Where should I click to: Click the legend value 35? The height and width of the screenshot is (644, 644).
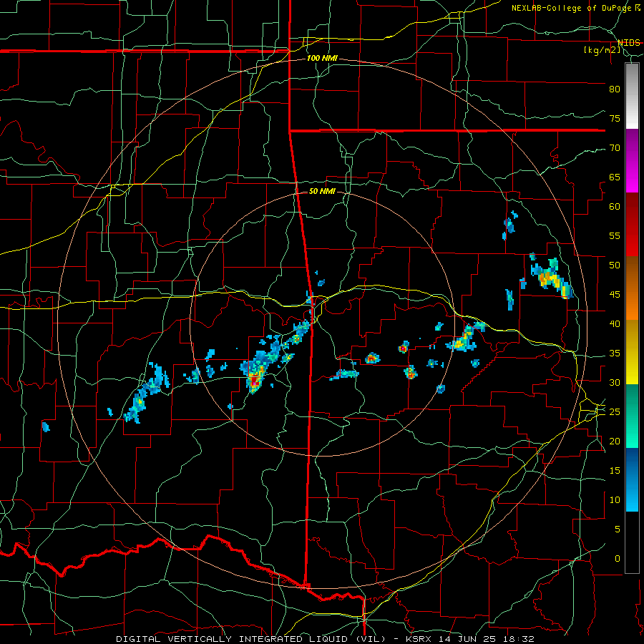point(615,353)
